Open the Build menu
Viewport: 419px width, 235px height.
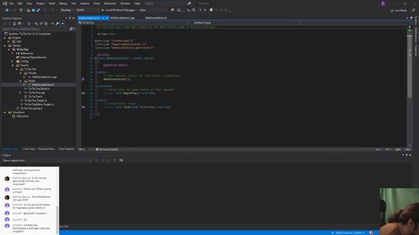point(52,3)
